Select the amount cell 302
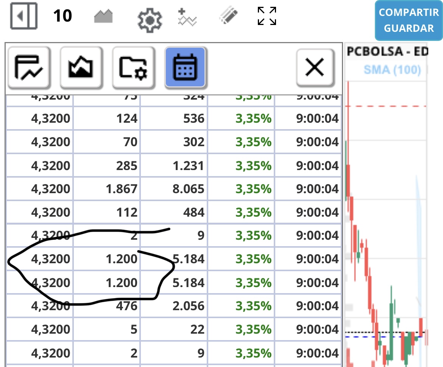Image resolution: width=443 pixels, height=367 pixels. pos(174,142)
